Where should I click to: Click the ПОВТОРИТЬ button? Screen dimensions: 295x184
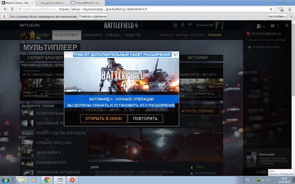click(145, 118)
